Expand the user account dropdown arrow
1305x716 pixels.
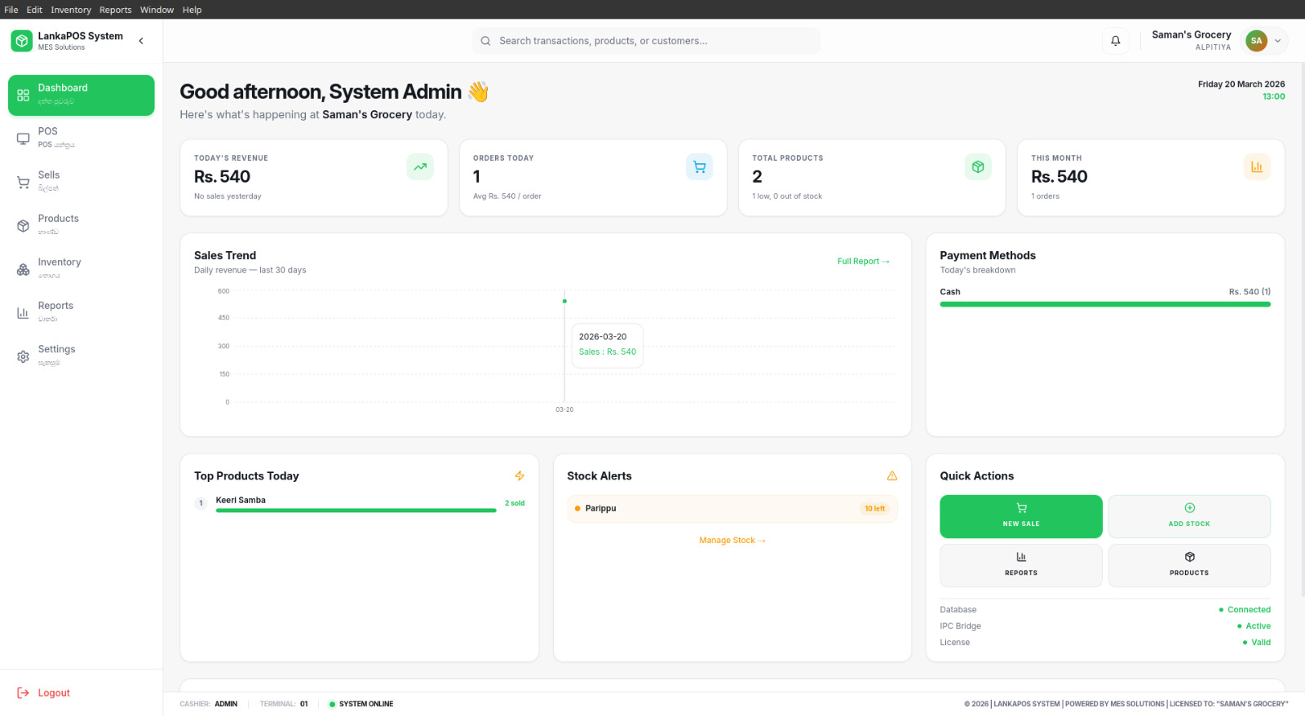(x=1278, y=41)
